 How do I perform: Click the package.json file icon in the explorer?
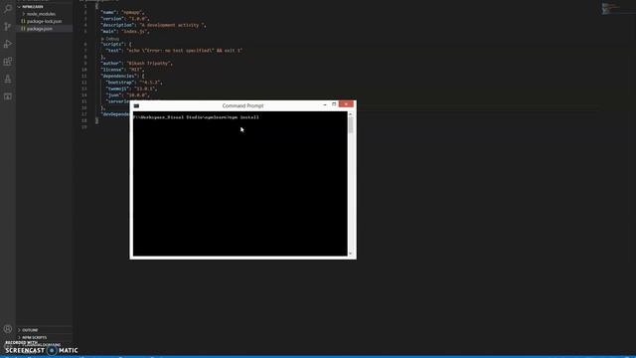point(23,29)
